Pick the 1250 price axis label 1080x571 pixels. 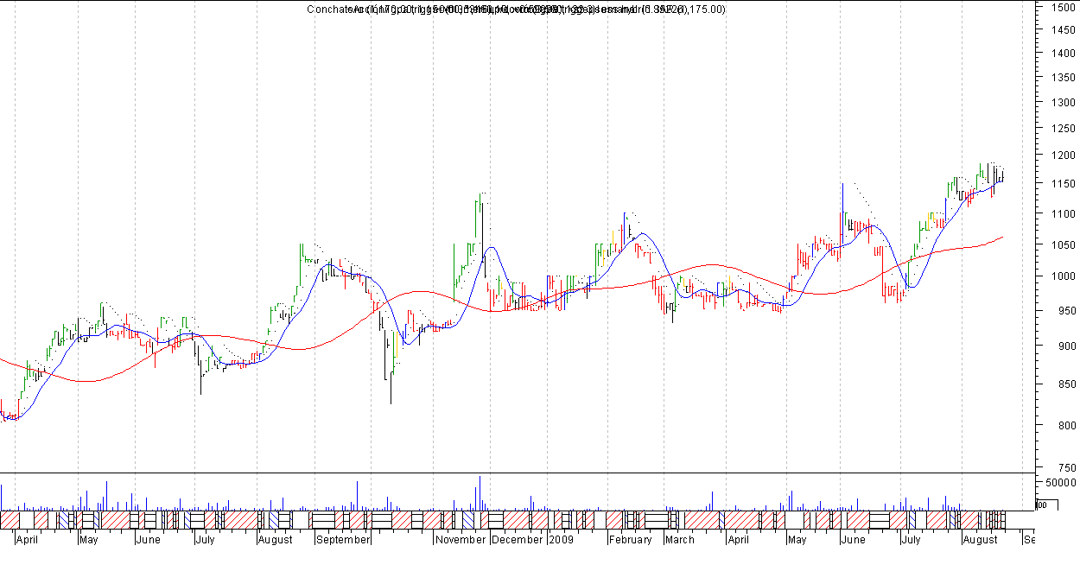pos(1062,128)
